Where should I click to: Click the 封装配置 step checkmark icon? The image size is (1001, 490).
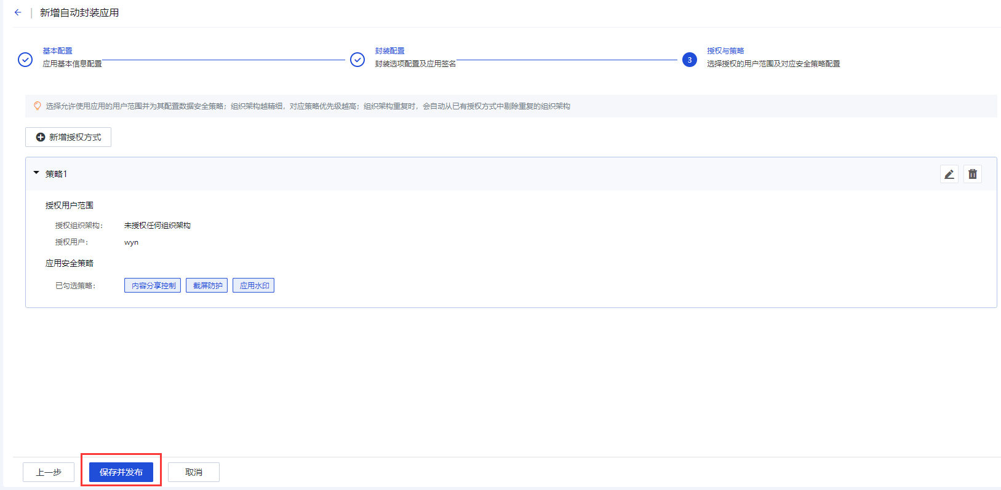(x=357, y=60)
